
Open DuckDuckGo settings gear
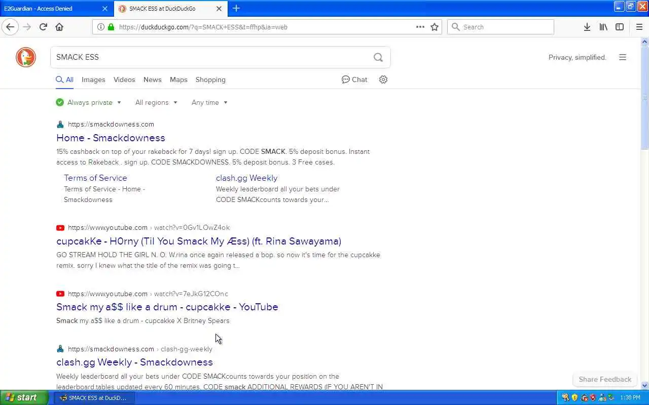[383, 79]
